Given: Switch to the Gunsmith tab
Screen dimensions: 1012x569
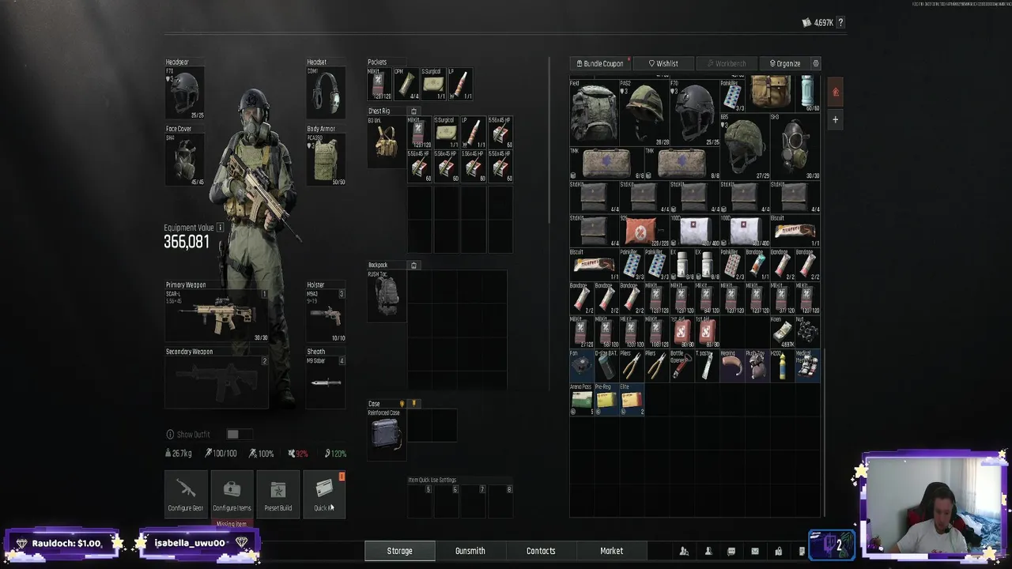Looking at the screenshot, I should point(470,551).
